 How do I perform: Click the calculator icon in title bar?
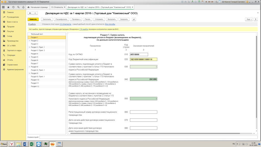coord(199,2)
